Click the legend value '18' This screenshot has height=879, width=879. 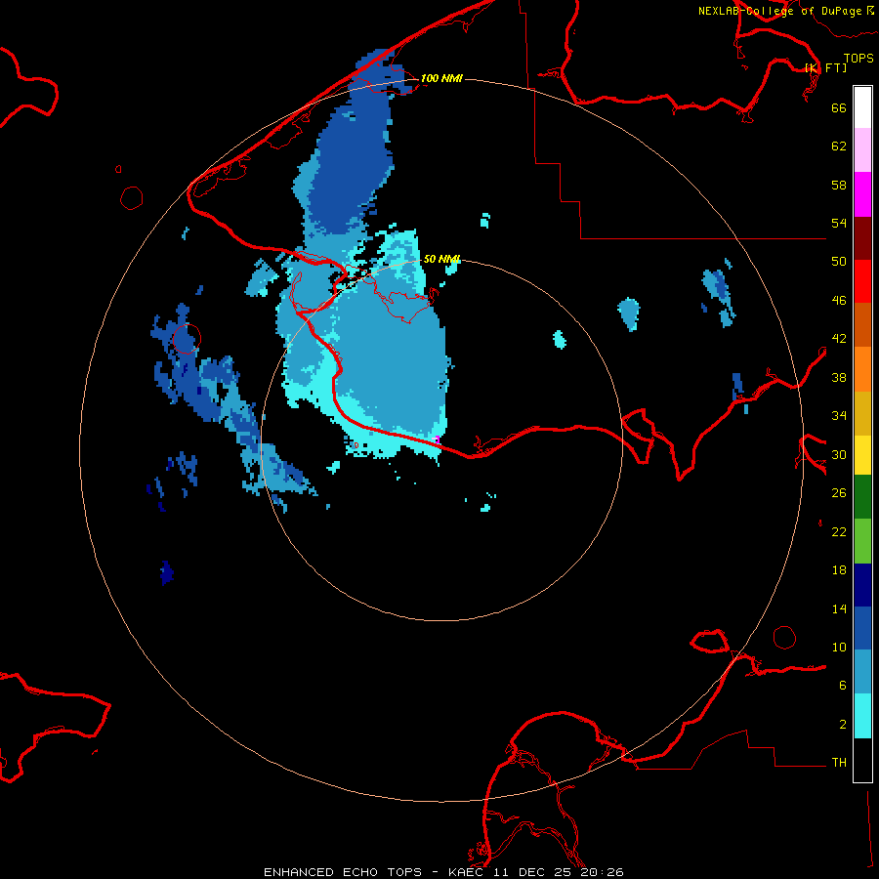839,570
